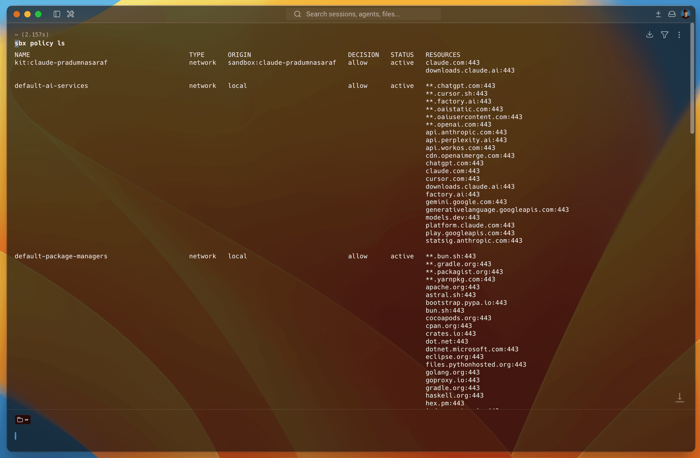This screenshot has height=458, width=700.
Task: Click the download output icon
Action: click(x=649, y=35)
